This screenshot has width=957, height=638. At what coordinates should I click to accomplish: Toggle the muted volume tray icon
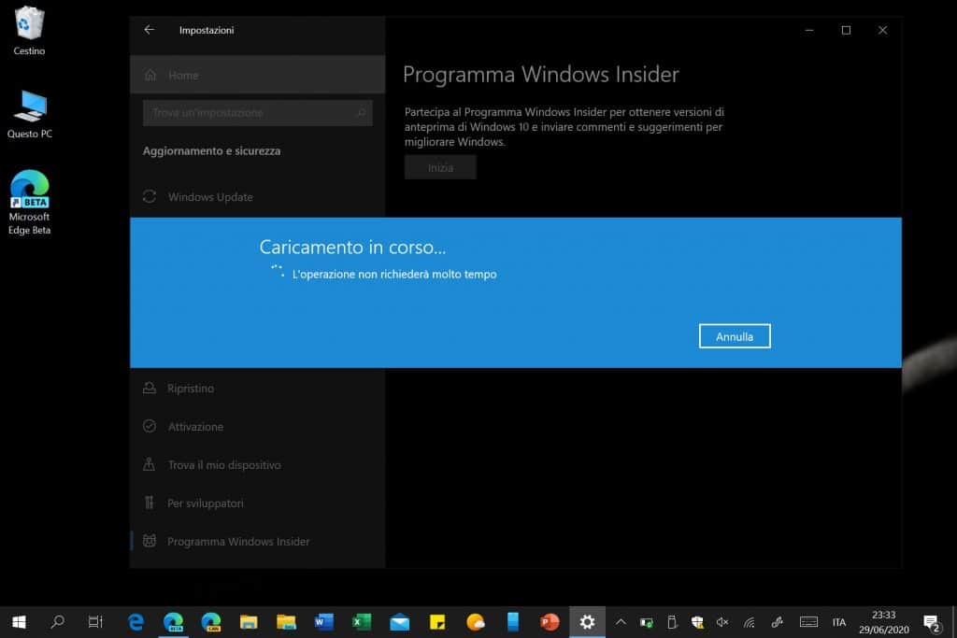pyautogui.click(x=722, y=622)
